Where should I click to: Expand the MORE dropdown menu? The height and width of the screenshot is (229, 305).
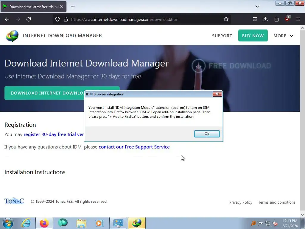tap(284, 36)
